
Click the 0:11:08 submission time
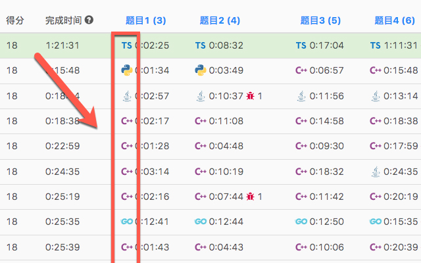[226, 121]
